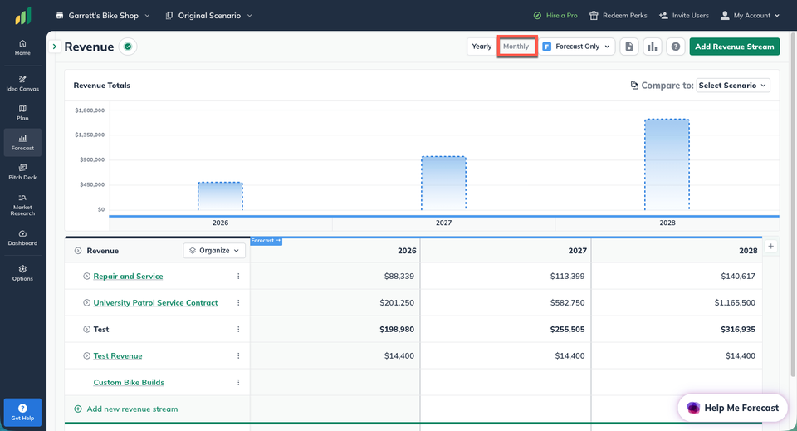
Task: Open My Account dropdown menu
Action: pos(750,16)
